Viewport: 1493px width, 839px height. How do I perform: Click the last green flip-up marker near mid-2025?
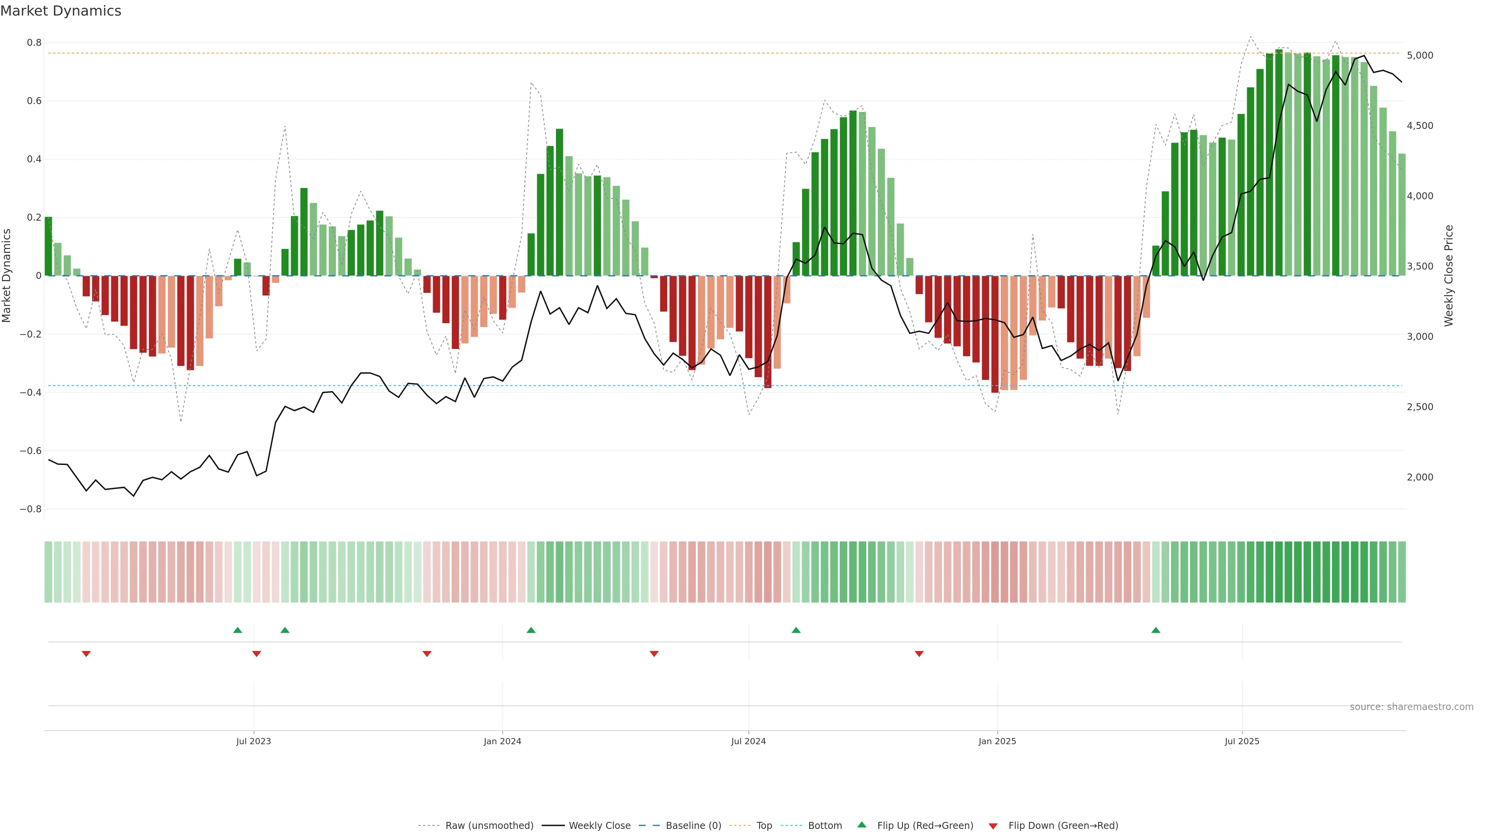click(1156, 630)
